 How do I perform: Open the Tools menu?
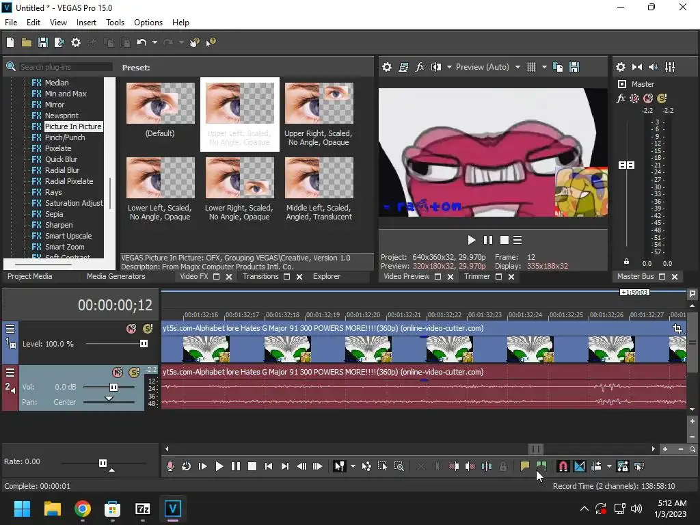(115, 23)
